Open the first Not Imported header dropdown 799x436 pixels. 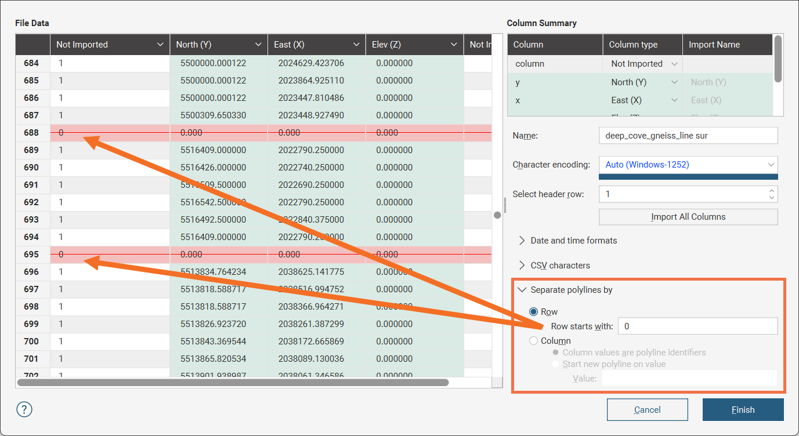click(160, 45)
